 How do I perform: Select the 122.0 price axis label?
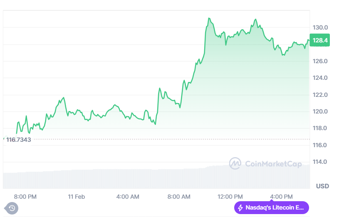(320, 95)
